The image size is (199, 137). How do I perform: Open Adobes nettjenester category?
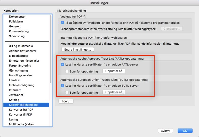pyautogui.click(x=26, y=51)
